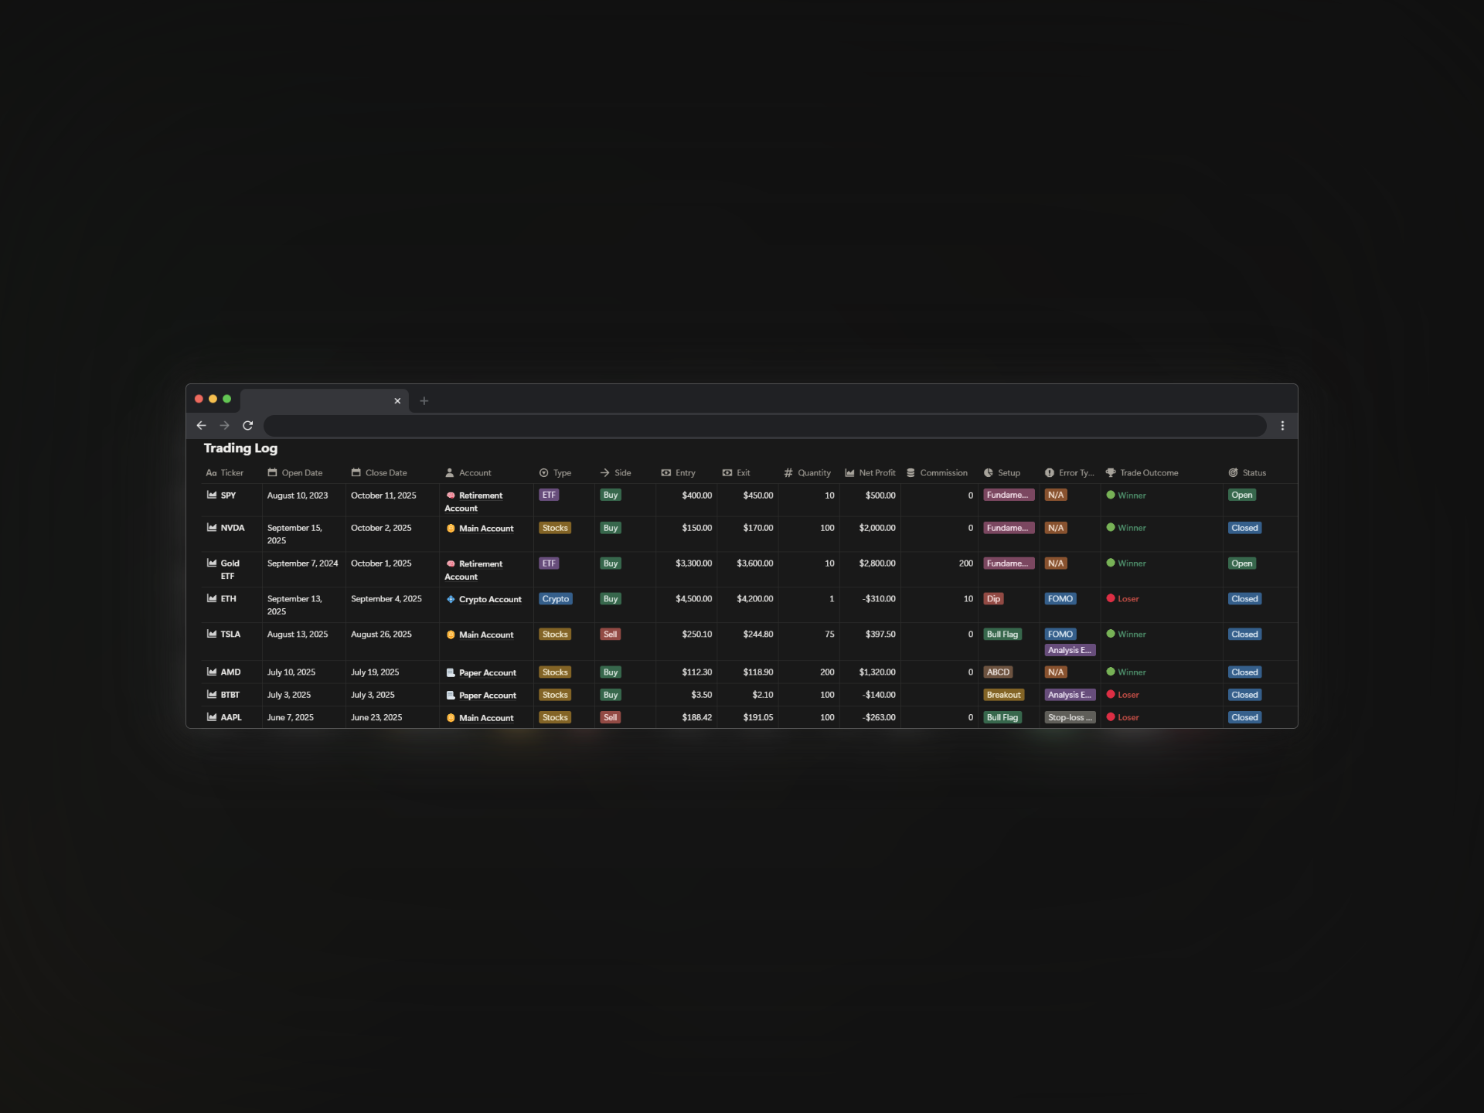Click the Bull Flag tag in TSLA row
1484x1113 pixels.
[x=1002, y=634]
